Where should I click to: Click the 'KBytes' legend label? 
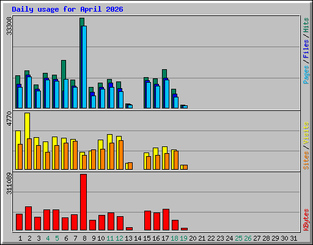pos(306,220)
